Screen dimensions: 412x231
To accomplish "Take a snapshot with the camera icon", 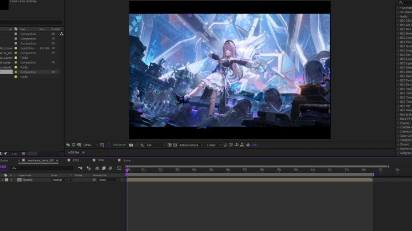I will [x=131, y=145].
